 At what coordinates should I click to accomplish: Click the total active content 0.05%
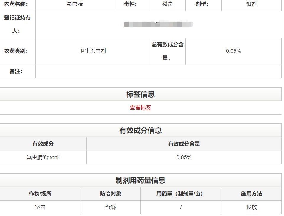coord(234,51)
